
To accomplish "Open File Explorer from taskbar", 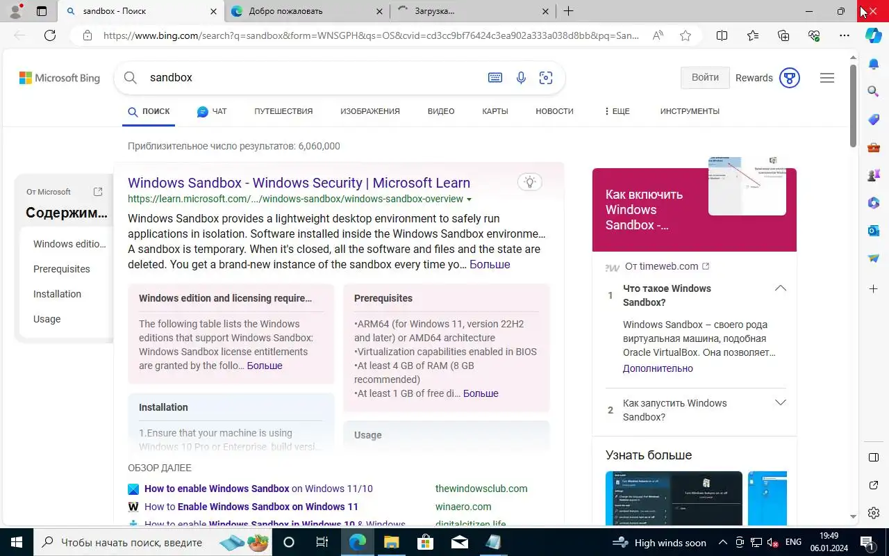I will (391, 543).
